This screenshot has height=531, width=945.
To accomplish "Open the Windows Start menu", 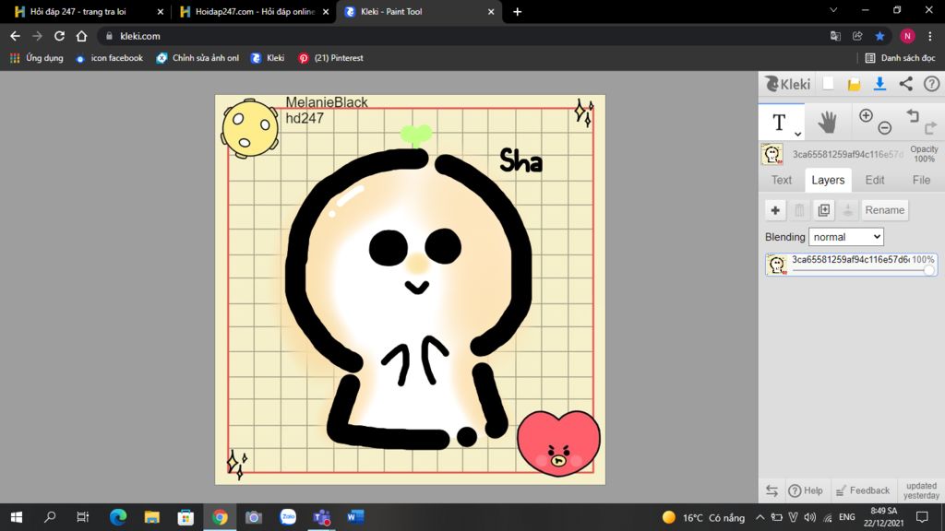I will (17, 517).
